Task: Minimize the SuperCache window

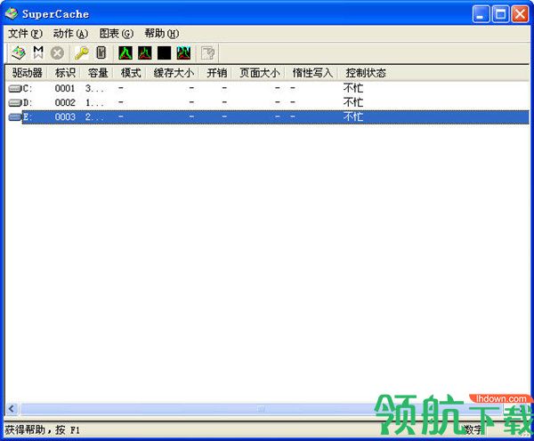Action: point(481,14)
